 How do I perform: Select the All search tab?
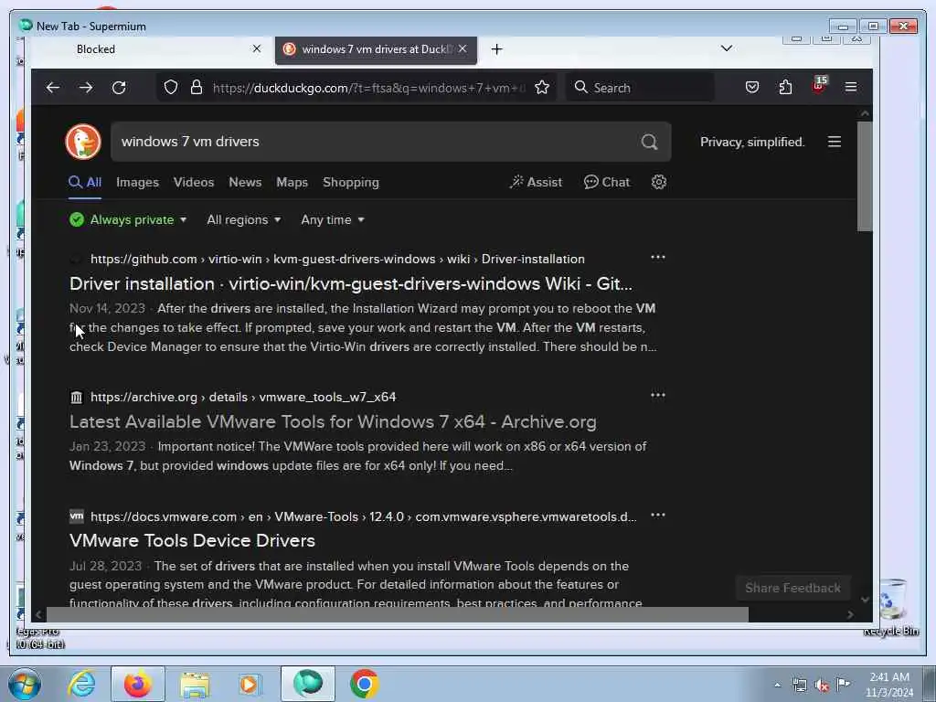click(x=85, y=182)
